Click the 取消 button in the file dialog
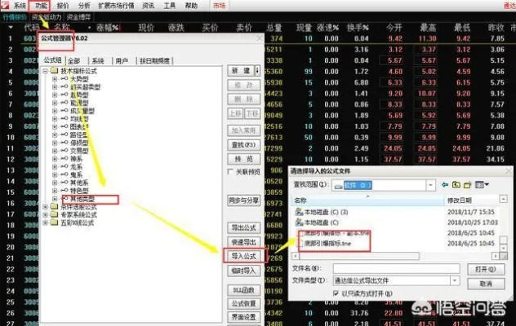 coord(486,284)
